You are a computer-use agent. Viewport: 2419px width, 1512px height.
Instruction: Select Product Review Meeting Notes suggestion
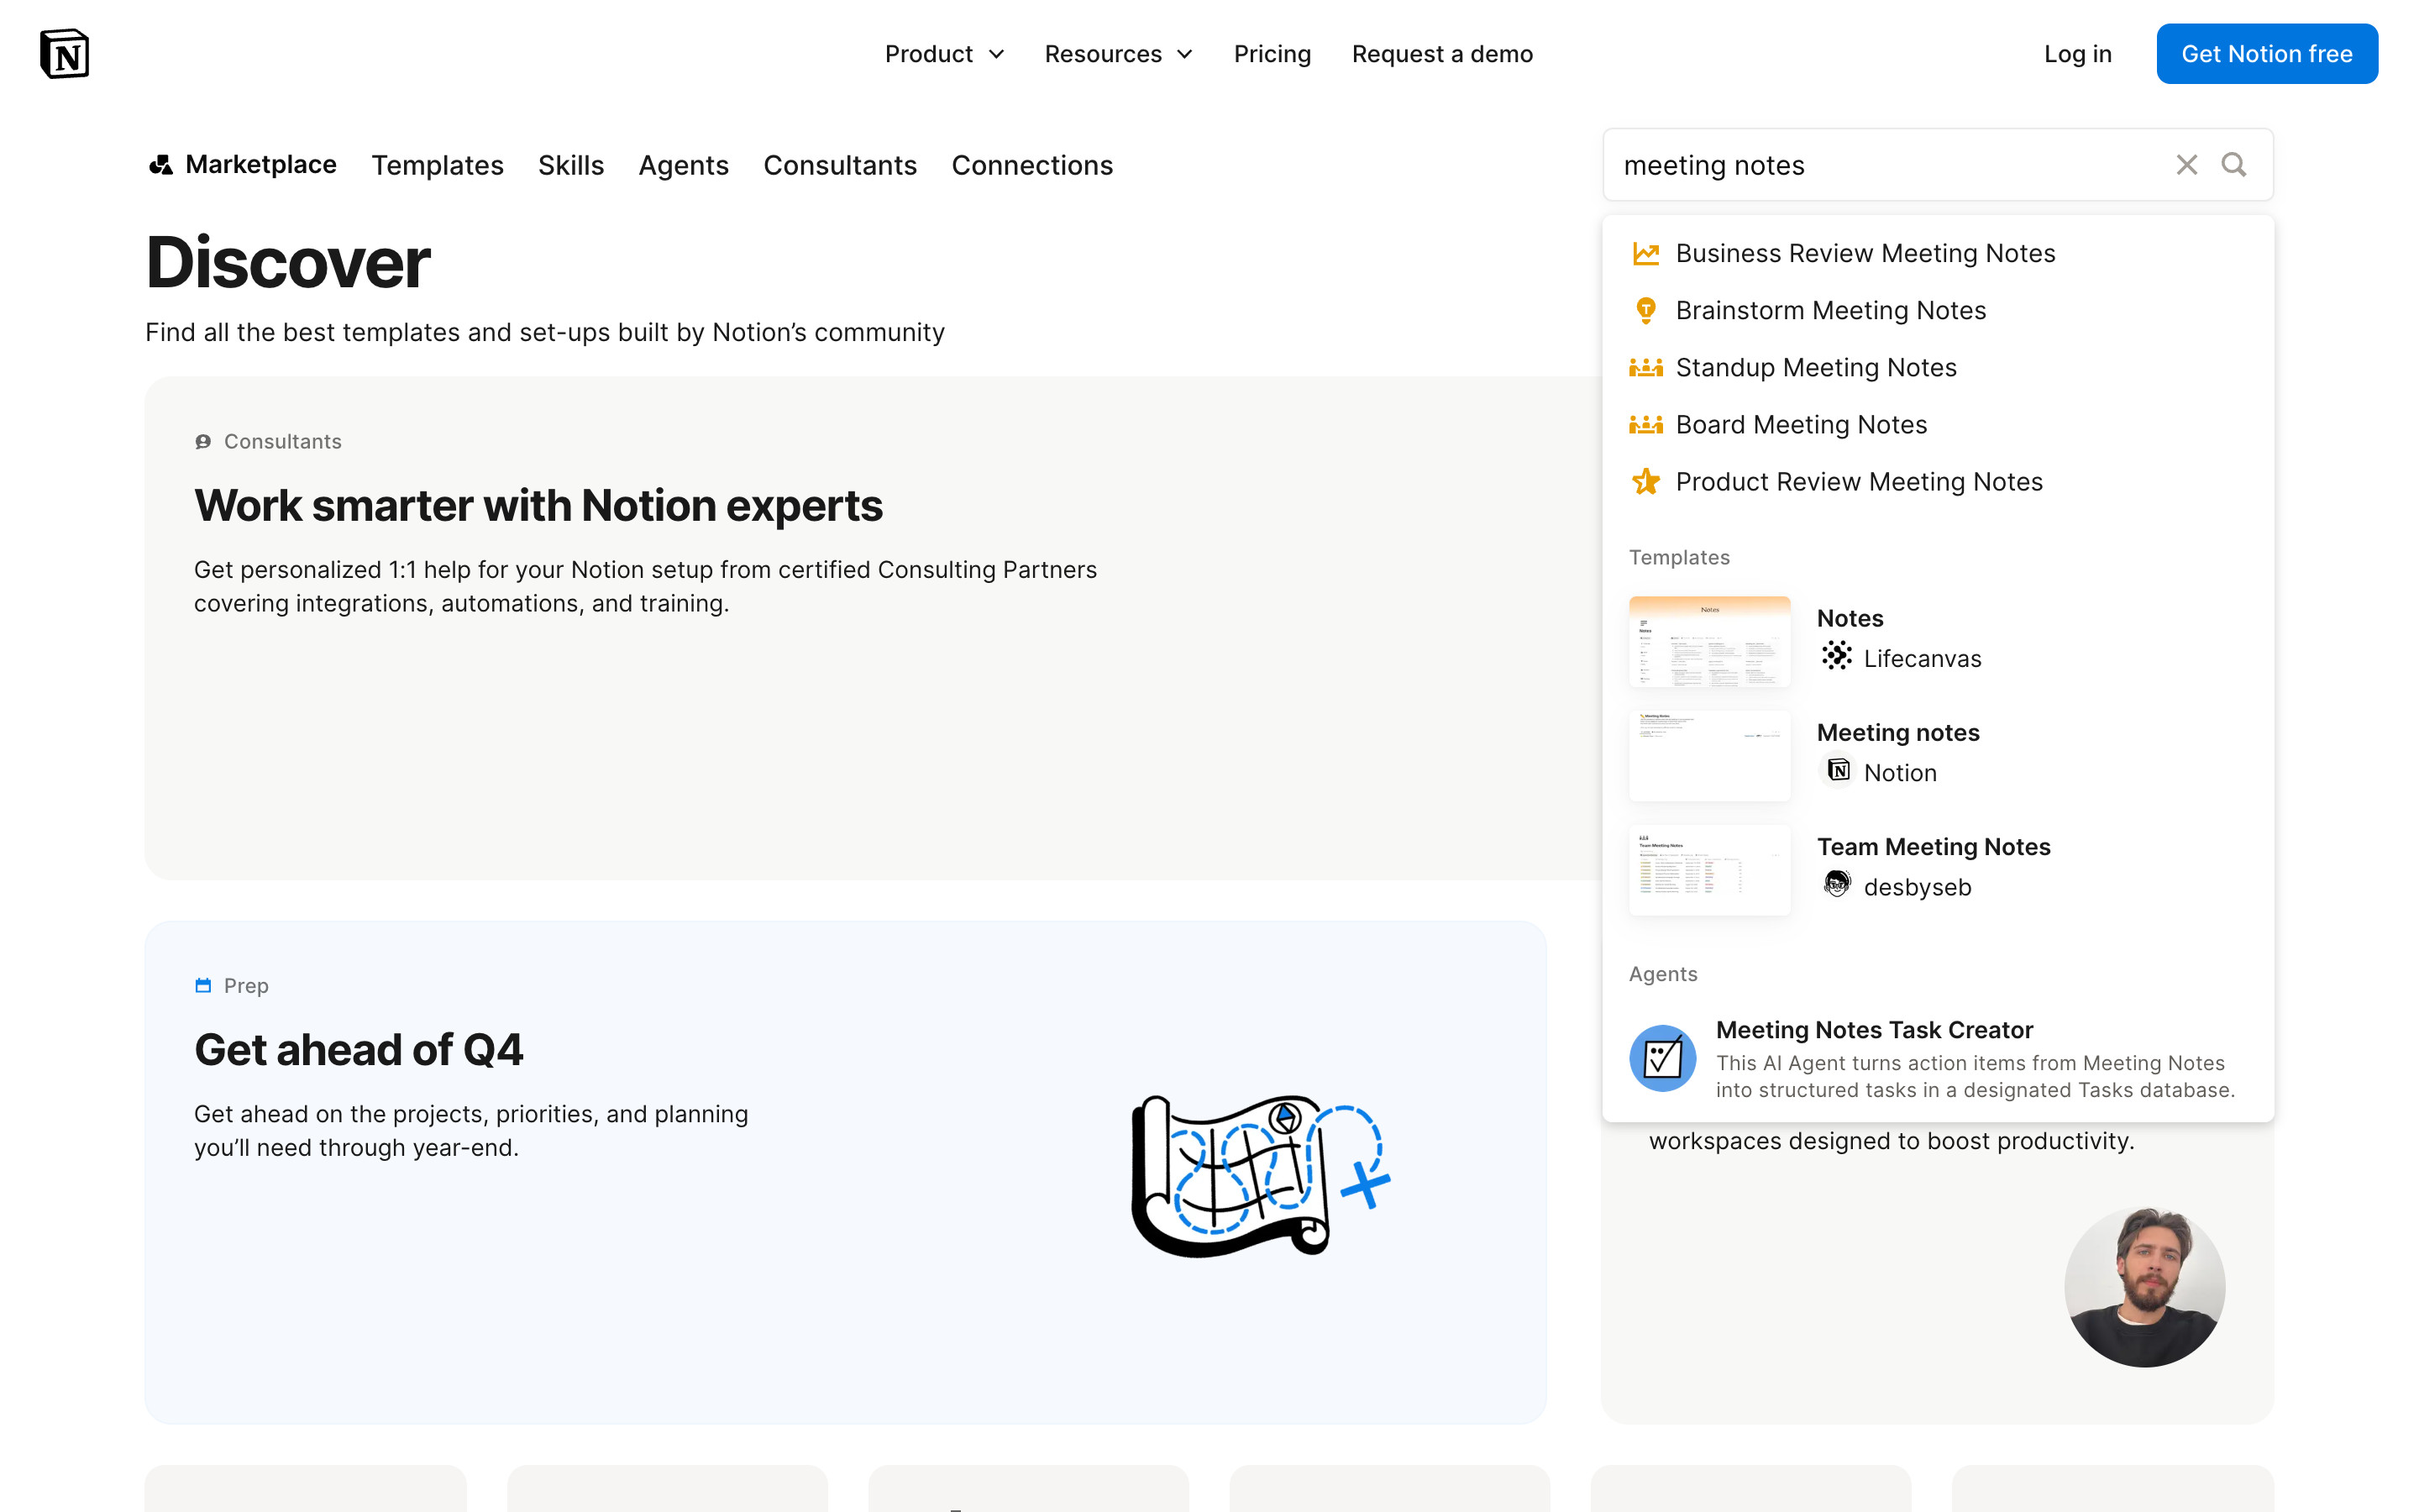(1937, 482)
